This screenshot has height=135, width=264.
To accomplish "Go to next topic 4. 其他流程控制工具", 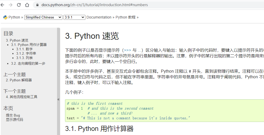I will coord(22,97).
